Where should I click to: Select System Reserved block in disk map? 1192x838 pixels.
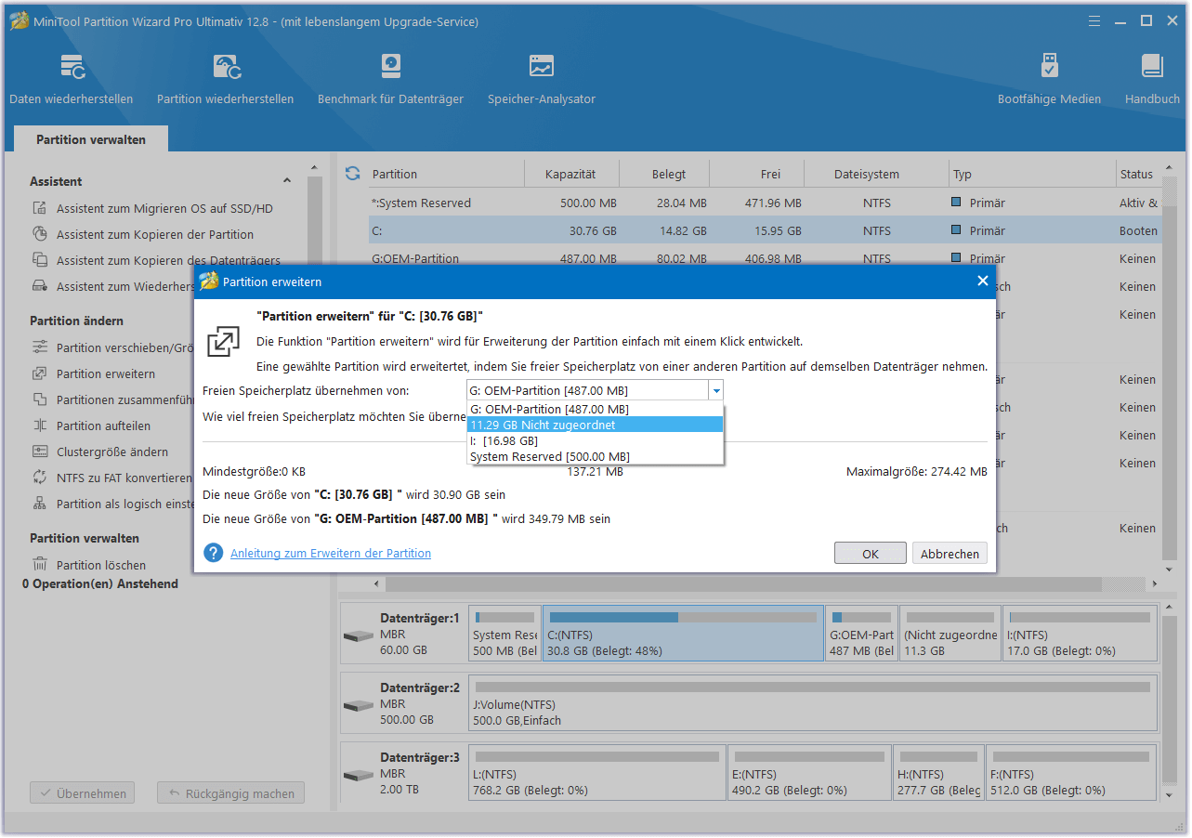point(504,634)
